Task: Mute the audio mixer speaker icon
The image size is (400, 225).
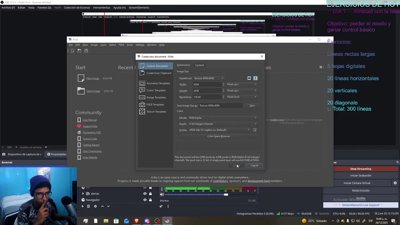Action: [x=162, y=194]
